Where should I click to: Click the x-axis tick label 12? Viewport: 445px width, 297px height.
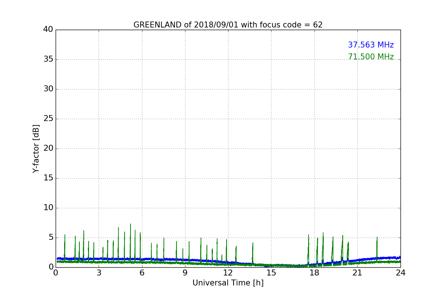click(228, 272)
